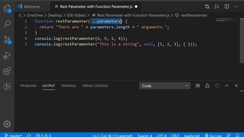The height and width of the screenshot is (137, 244).
Task: Maximize the panel with up chevron
Action: tap(226, 86)
